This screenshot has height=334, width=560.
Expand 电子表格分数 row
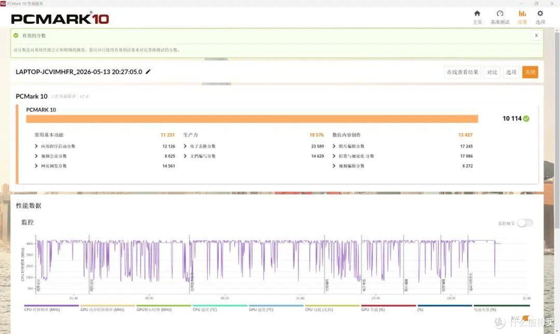185,146
